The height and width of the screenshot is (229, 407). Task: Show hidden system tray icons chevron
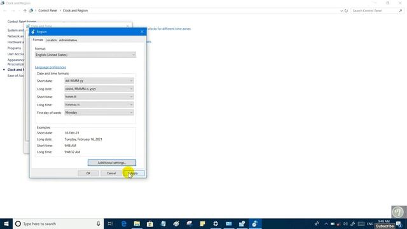[326, 224]
